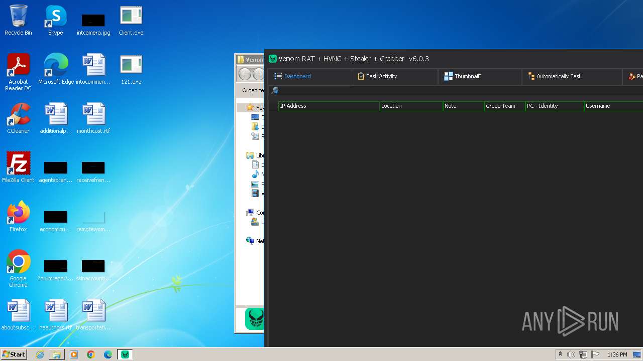Open the volume control tray icon
The image size is (643, 361).
point(571,354)
